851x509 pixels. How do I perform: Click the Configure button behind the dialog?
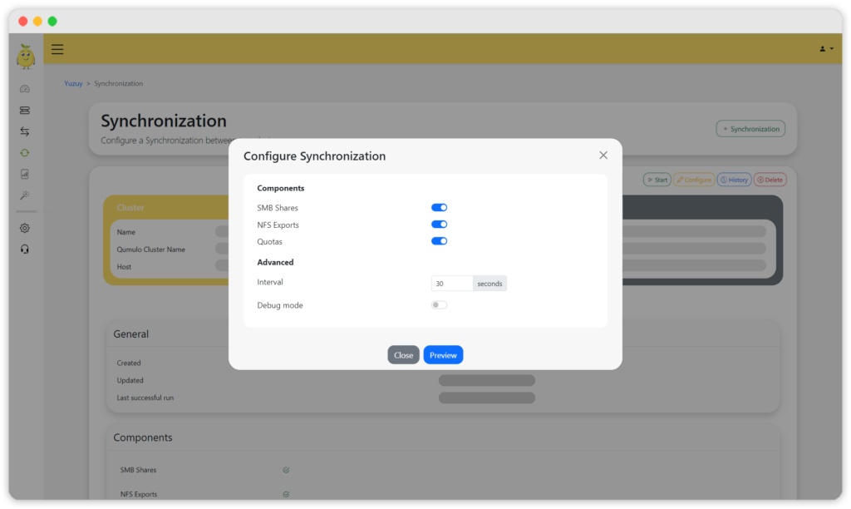(694, 180)
